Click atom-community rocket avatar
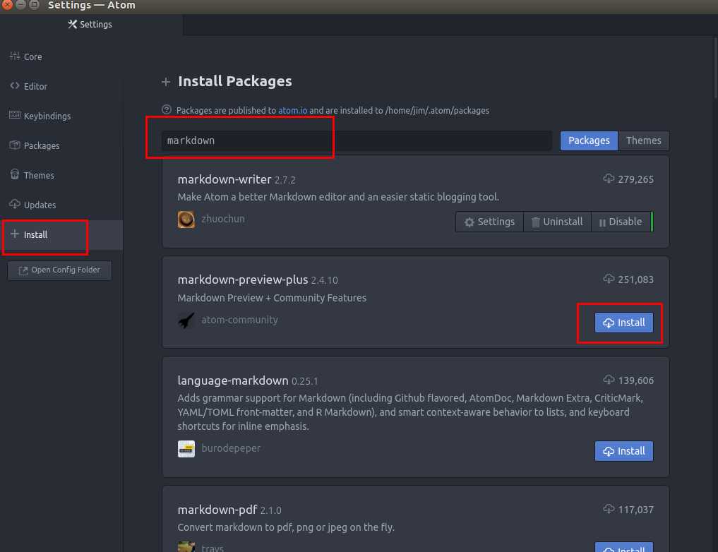 (186, 320)
